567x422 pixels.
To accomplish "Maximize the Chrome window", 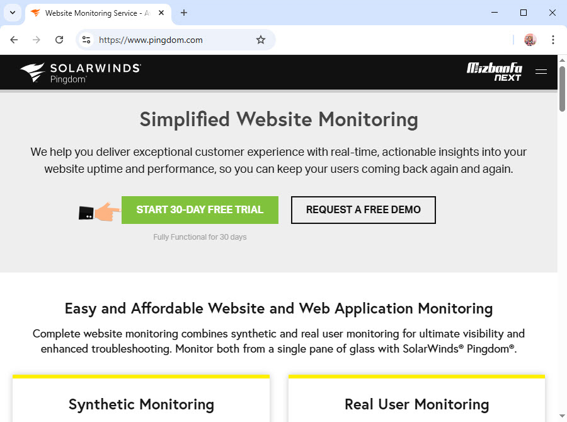I will click(x=524, y=13).
